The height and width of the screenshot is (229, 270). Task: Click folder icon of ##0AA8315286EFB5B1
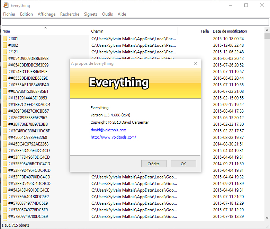coord(5,91)
